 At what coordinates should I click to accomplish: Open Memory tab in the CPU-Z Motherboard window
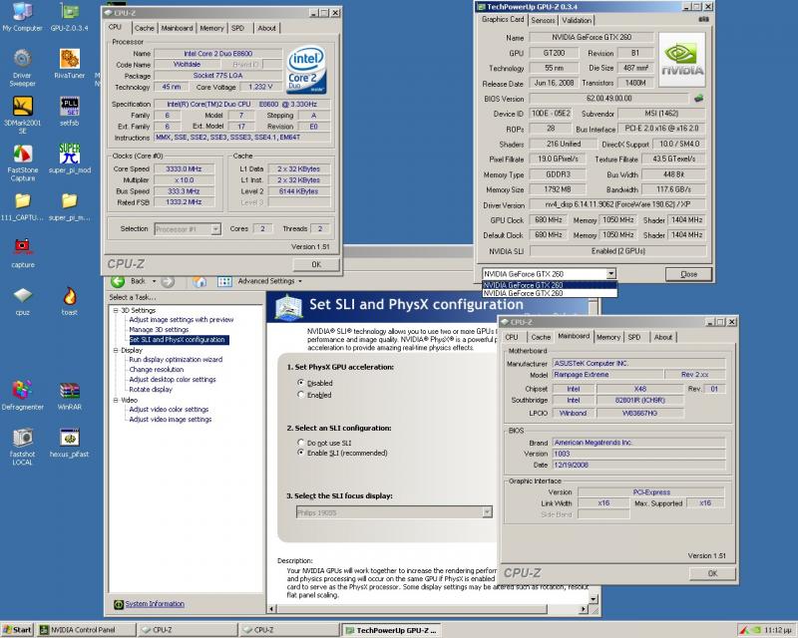pos(608,337)
